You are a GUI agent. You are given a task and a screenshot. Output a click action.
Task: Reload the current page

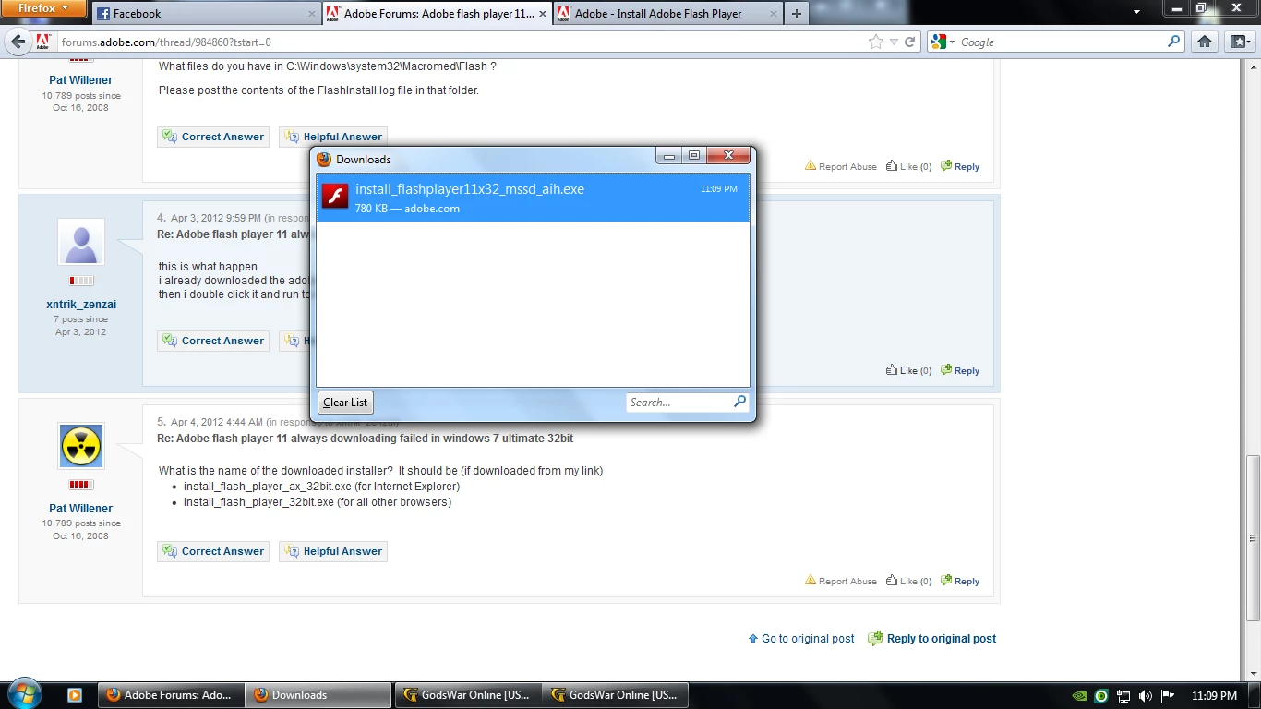click(x=910, y=42)
